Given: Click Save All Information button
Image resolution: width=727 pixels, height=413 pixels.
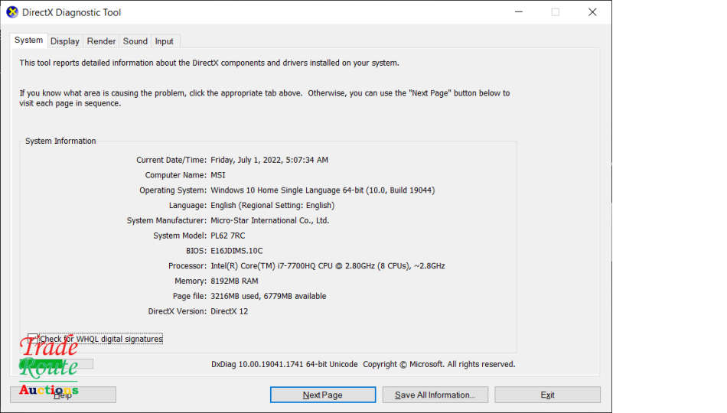Looking at the screenshot, I should click(435, 395).
